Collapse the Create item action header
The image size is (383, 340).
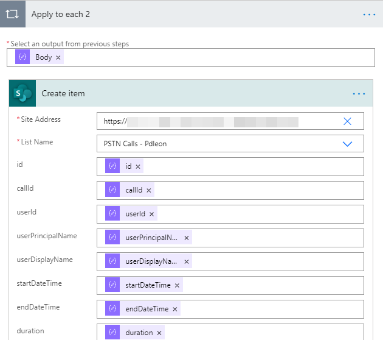[182, 94]
